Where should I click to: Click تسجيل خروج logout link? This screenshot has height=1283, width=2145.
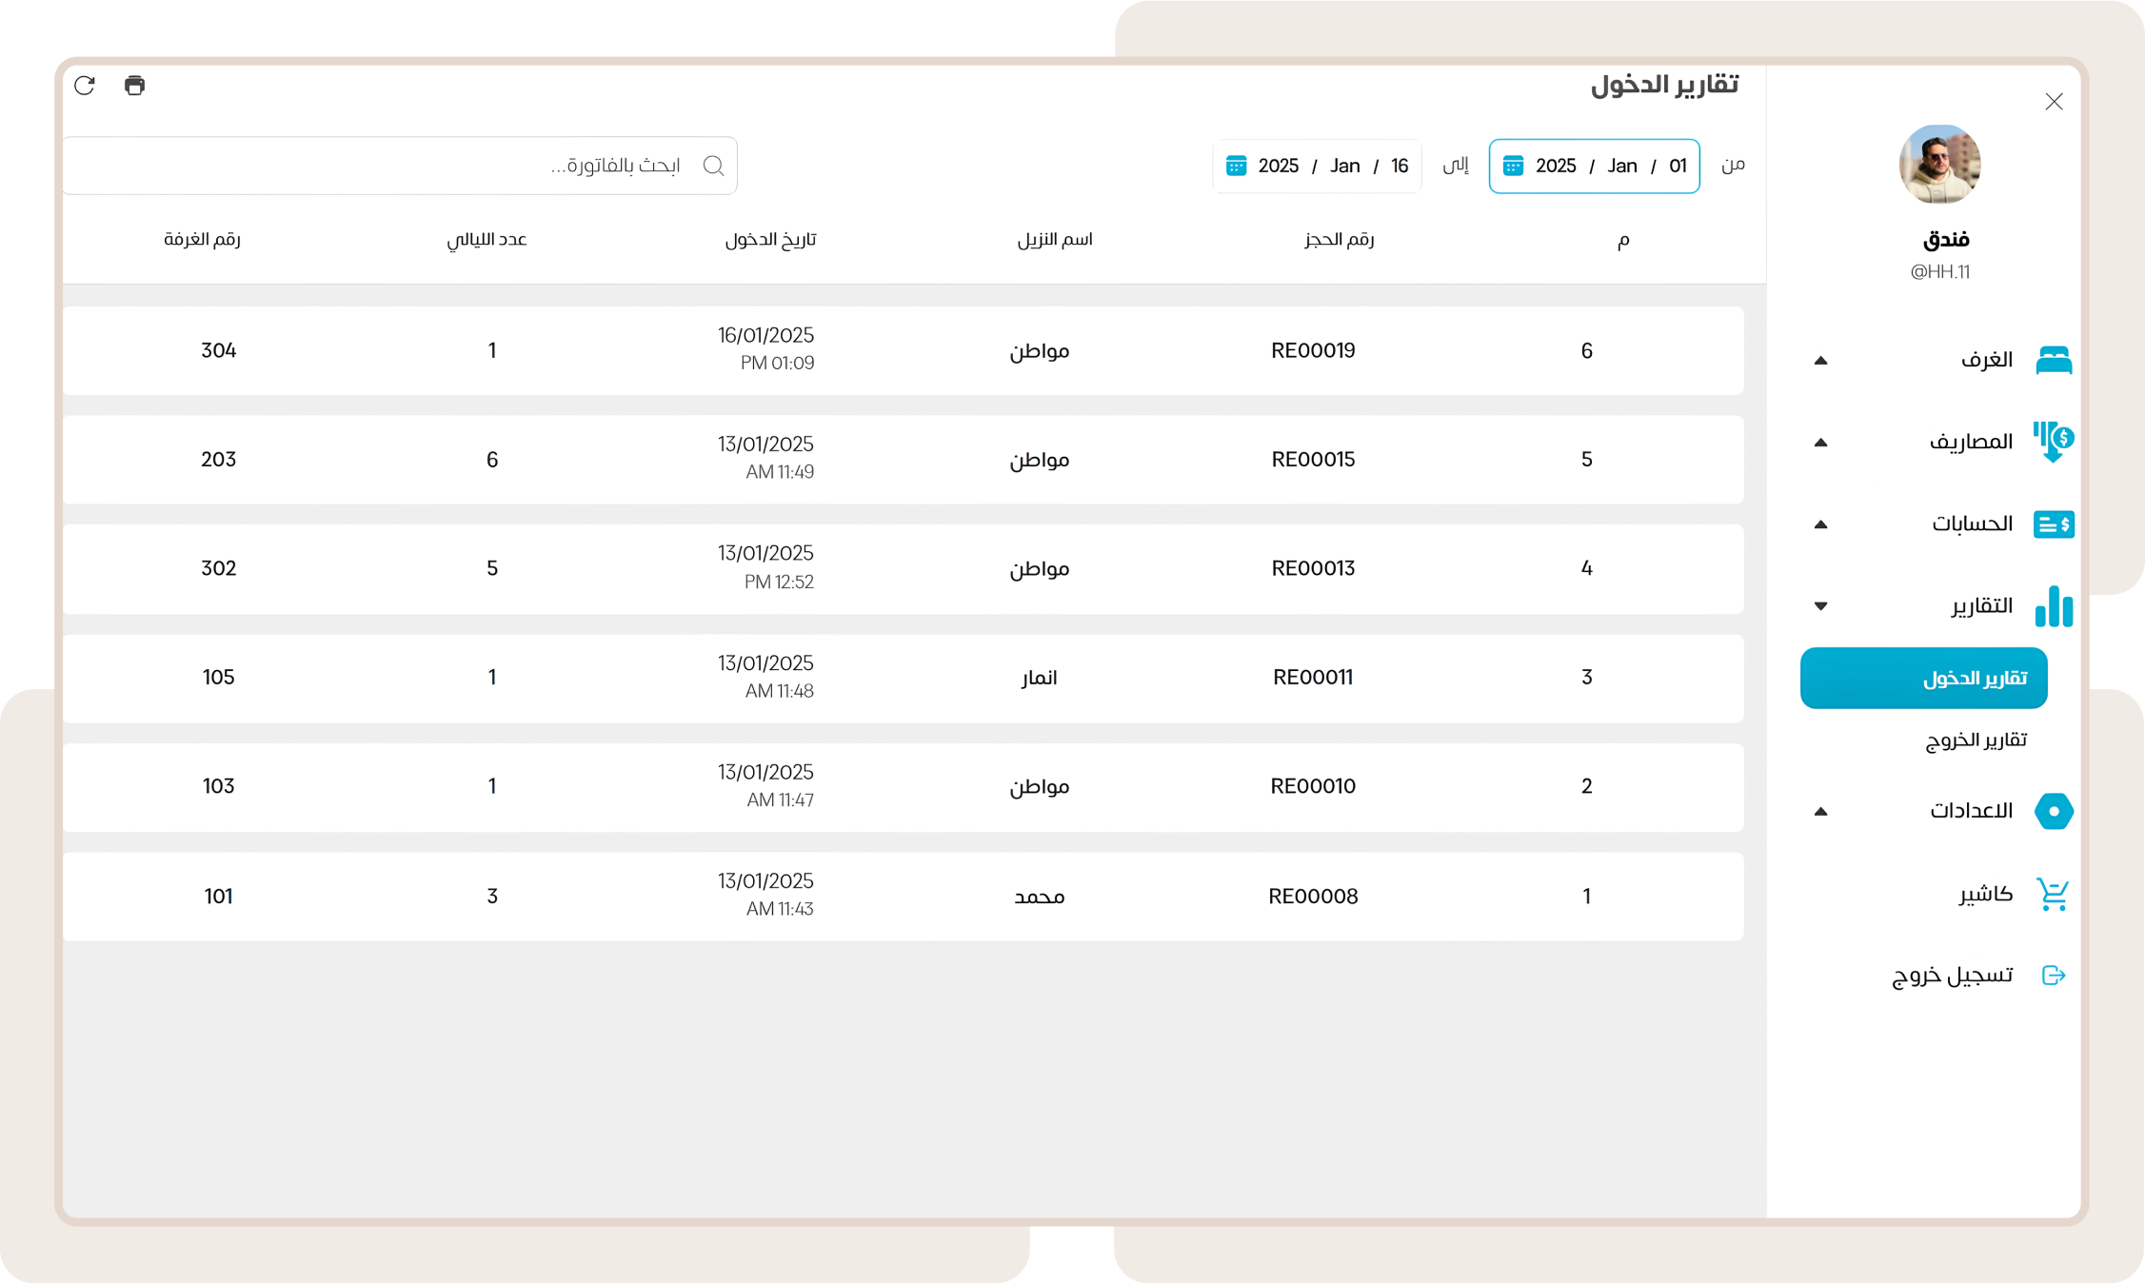click(x=1952, y=976)
